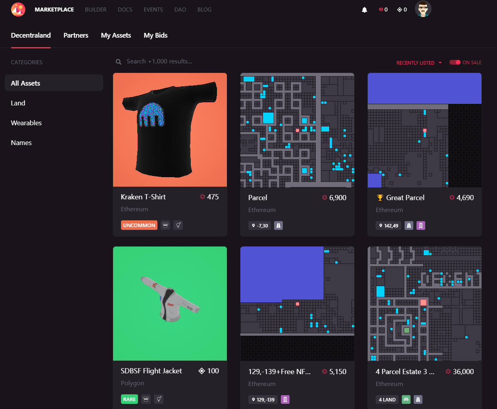Screen dimensions: 497x409
Task: Click the Ethereum label under Kraken T-Shirt
Action: [134, 209]
